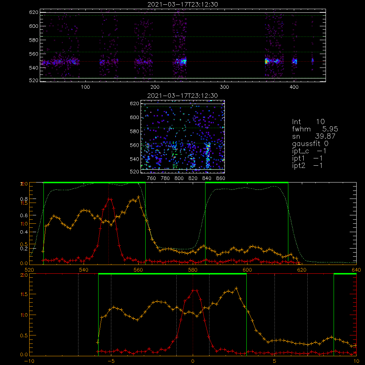Image resolution: width=365 pixels, height=365 pixels.
Task: Click white y-axis label 0.8 on profile plot
Action: (24, 199)
